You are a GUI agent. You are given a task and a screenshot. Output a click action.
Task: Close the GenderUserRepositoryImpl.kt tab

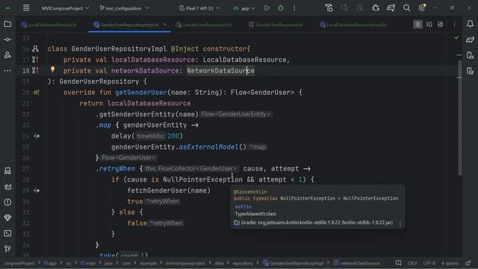click(x=164, y=25)
